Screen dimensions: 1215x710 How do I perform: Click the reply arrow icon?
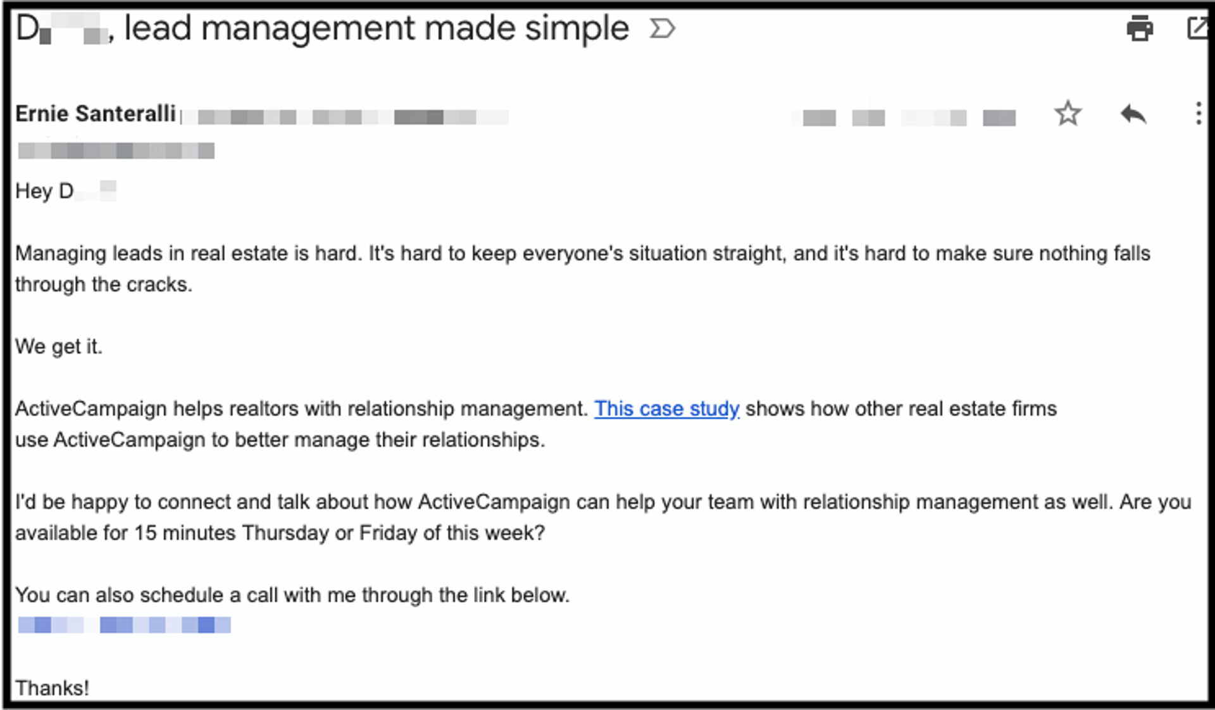[1133, 114]
